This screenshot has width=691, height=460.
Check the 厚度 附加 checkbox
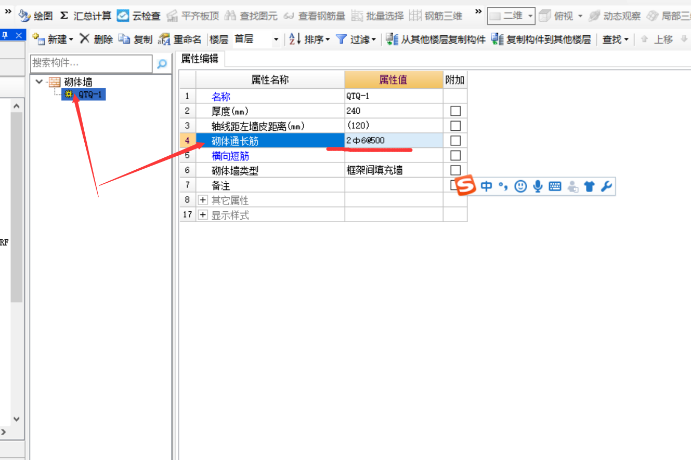455,111
